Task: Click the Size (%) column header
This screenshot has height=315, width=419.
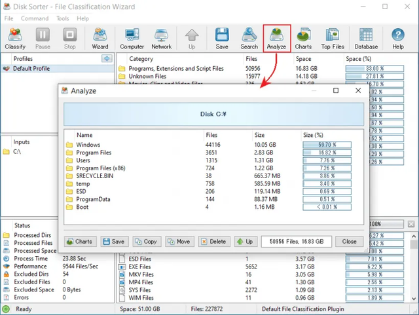Action: click(x=331, y=135)
